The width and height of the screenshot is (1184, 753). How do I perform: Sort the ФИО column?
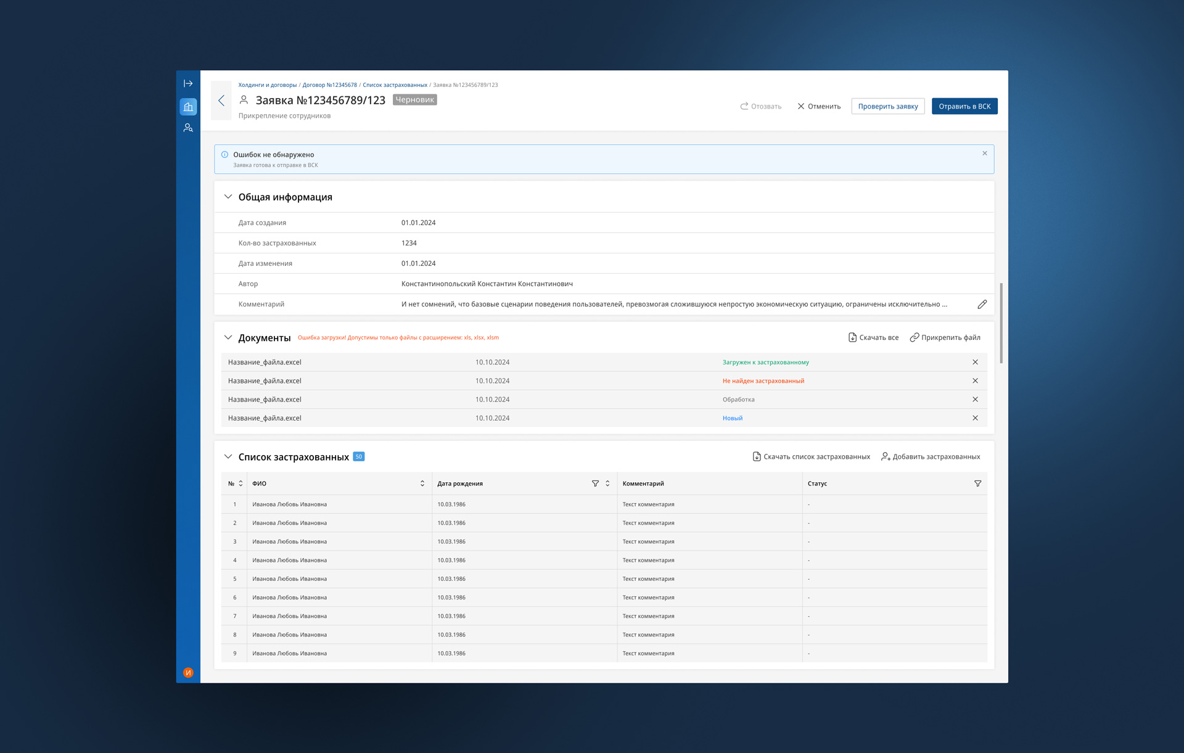point(422,483)
